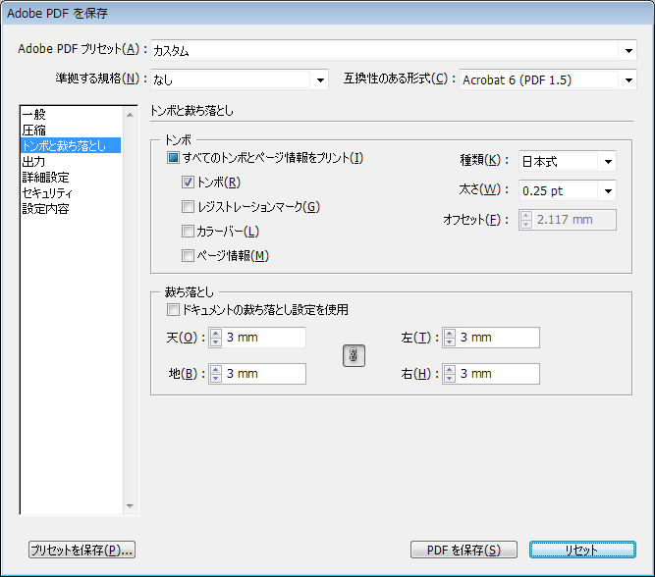
Task: Click the 左(T) stepper arrows
Action: [450, 338]
